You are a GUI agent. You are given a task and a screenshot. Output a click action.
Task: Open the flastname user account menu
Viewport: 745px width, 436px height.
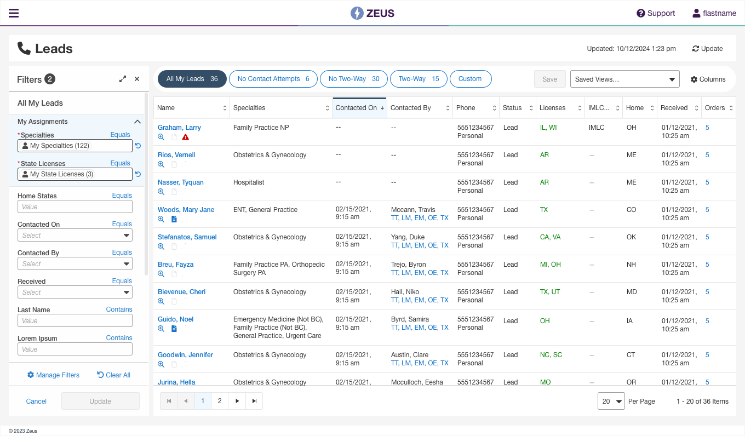tap(714, 13)
